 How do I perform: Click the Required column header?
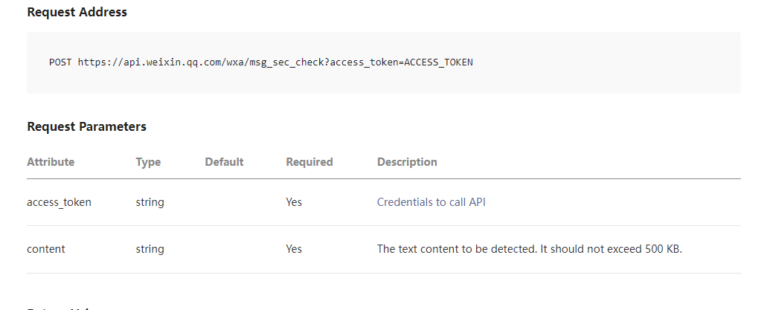tap(309, 162)
